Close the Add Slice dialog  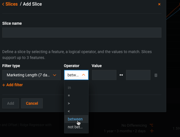click(x=159, y=4)
